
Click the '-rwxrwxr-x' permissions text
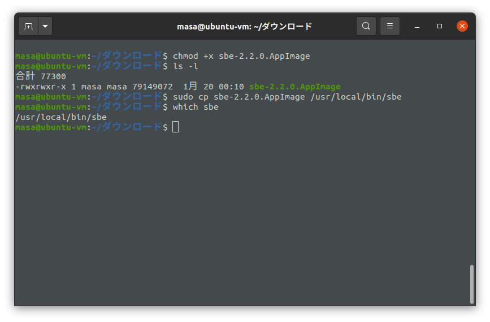41,87
